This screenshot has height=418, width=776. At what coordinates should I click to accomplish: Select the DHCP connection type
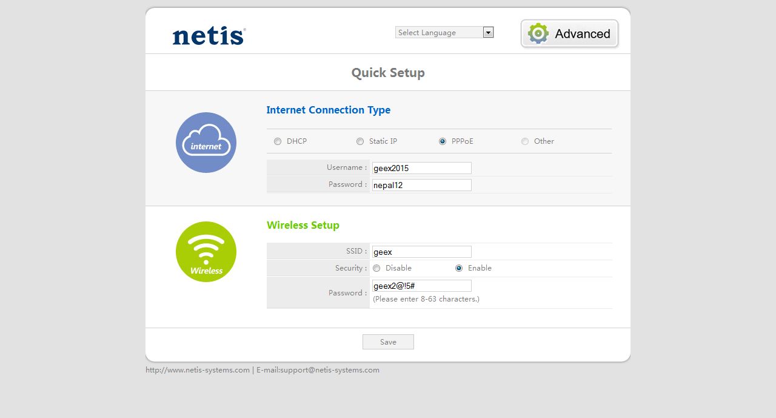click(278, 141)
